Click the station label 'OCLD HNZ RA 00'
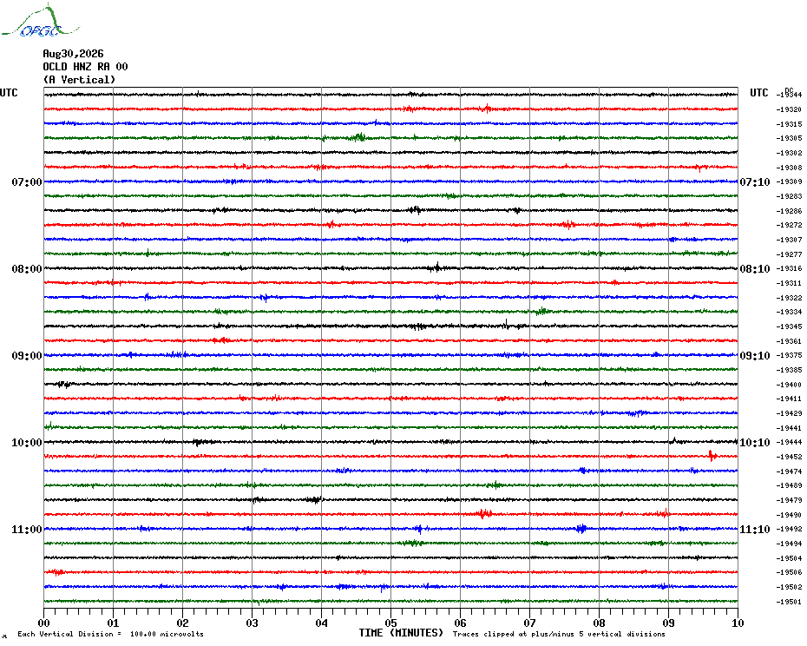Image resolution: width=807 pixels, height=646 pixels. coord(85,67)
